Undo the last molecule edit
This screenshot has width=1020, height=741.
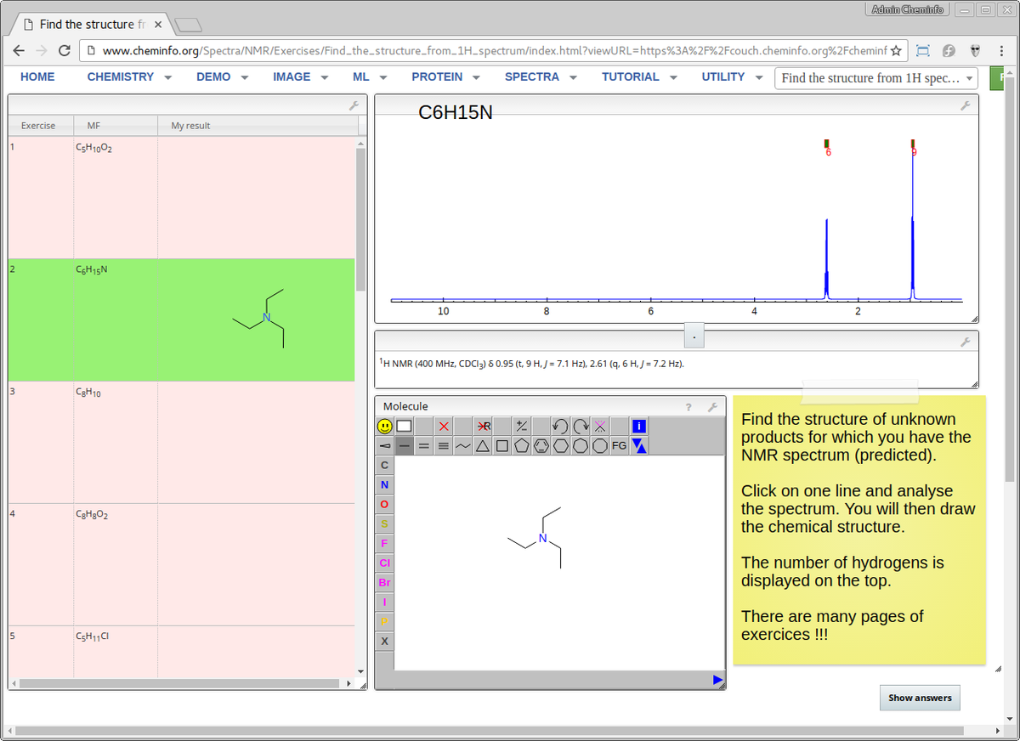point(561,426)
